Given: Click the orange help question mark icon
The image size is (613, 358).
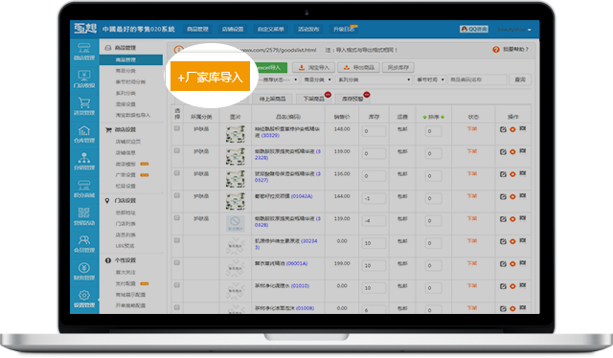Looking at the screenshot, I should [x=496, y=50].
